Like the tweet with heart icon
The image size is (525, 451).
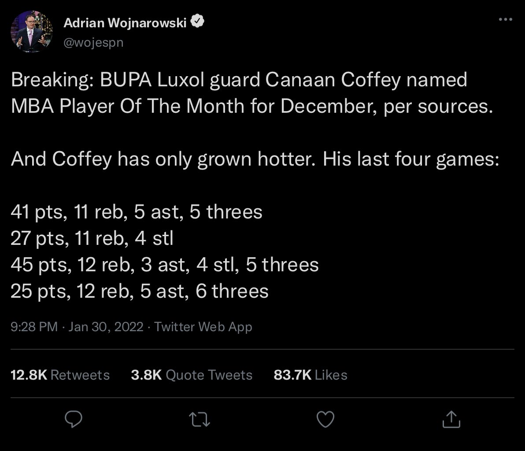[x=325, y=419]
